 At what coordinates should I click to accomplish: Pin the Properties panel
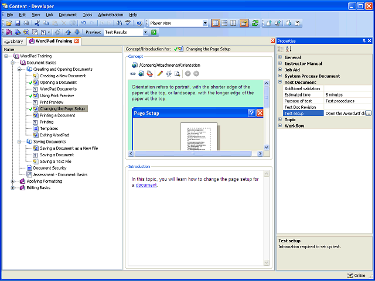pyautogui.click(x=364, y=41)
